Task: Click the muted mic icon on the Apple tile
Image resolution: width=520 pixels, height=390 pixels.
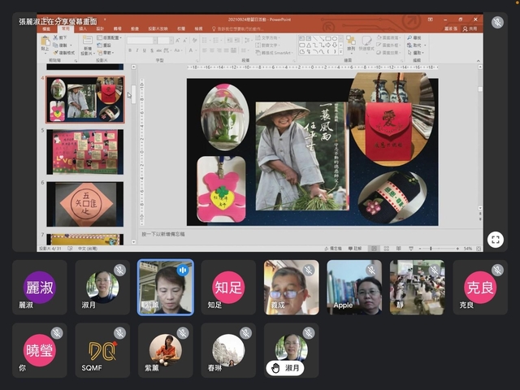Action: pos(370,270)
